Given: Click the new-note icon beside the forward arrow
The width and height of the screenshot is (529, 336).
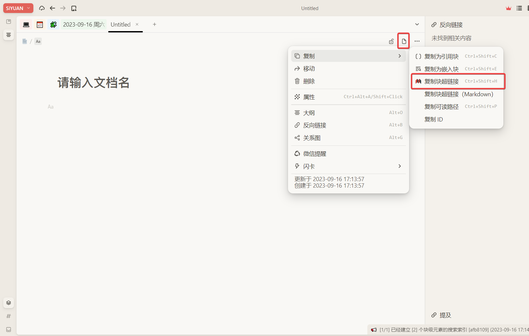Looking at the screenshot, I should point(74,8).
